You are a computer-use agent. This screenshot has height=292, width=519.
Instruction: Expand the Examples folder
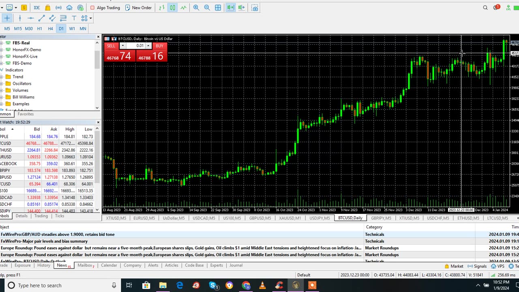click(x=2, y=104)
